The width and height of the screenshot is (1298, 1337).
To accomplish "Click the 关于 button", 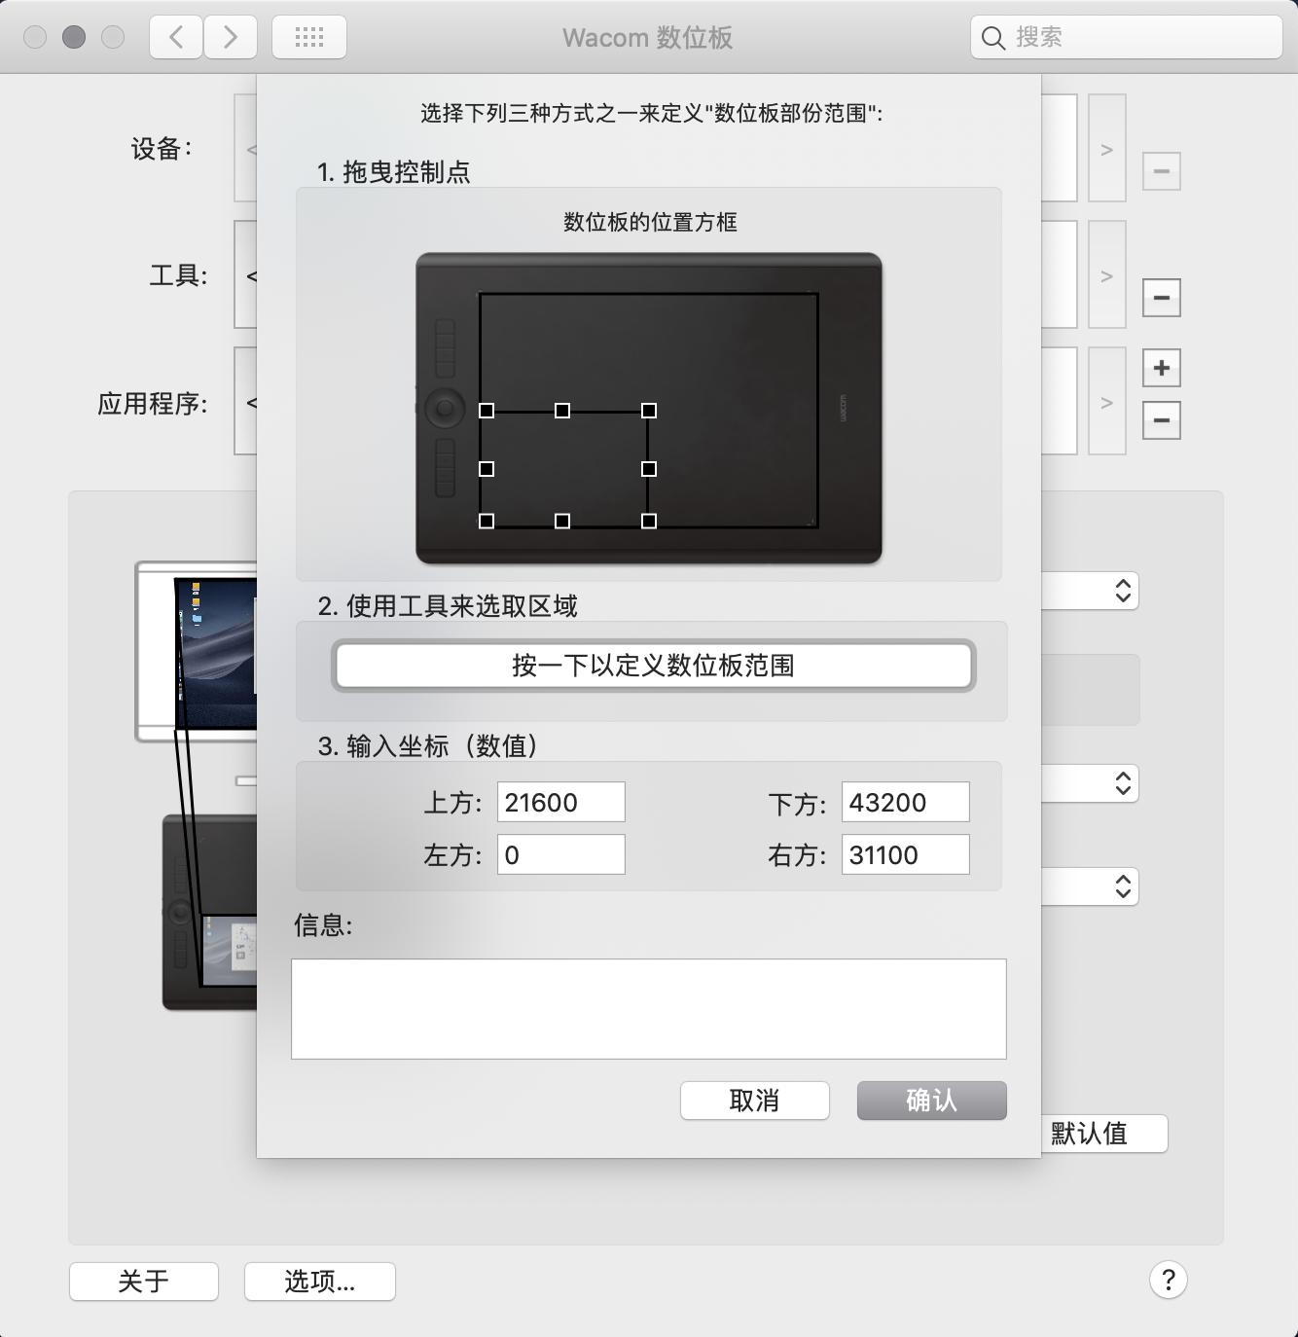I will tap(143, 1282).
